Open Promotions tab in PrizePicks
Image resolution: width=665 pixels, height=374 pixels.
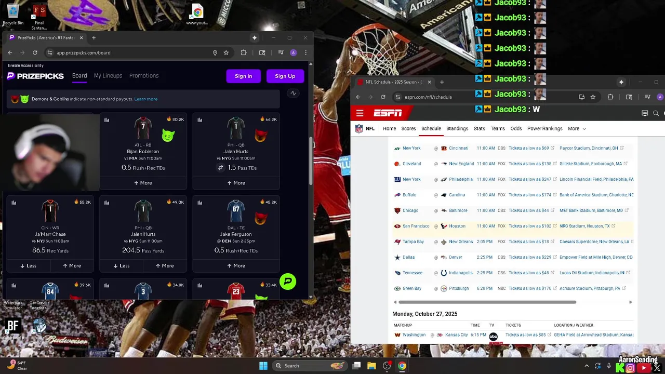pos(144,76)
